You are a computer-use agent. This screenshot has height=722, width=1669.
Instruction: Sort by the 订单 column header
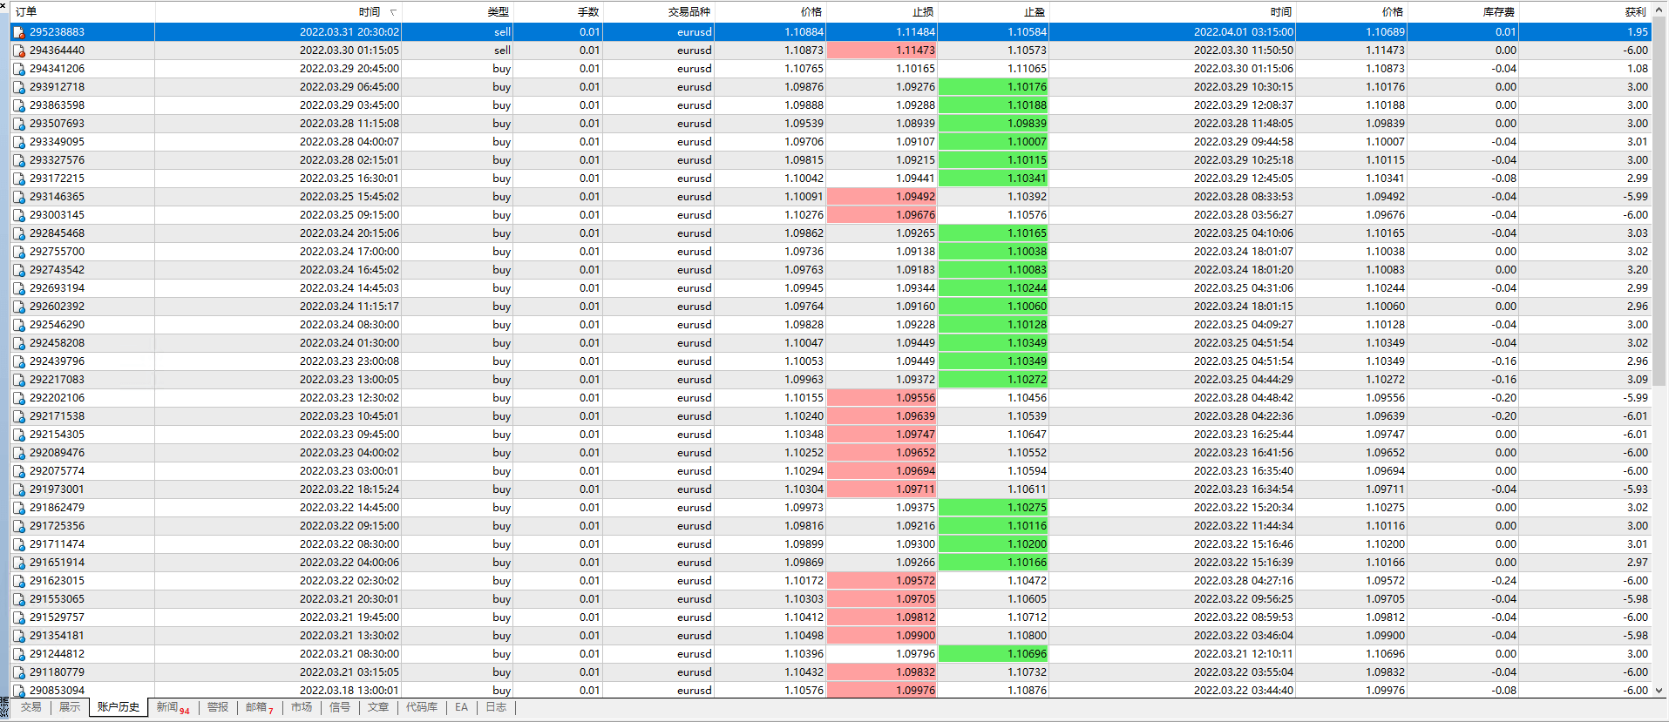[26, 12]
